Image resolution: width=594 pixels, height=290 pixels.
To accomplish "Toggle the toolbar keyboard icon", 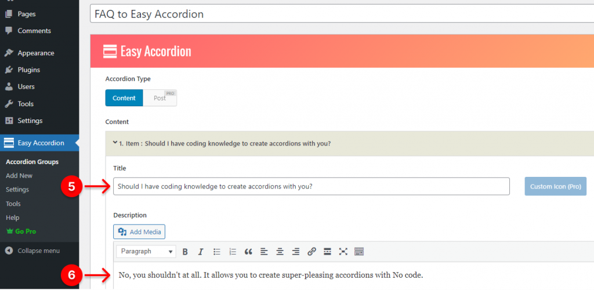I will point(359,251).
